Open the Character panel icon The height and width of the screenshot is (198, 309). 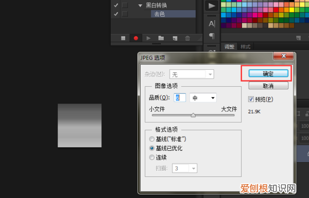(212, 24)
